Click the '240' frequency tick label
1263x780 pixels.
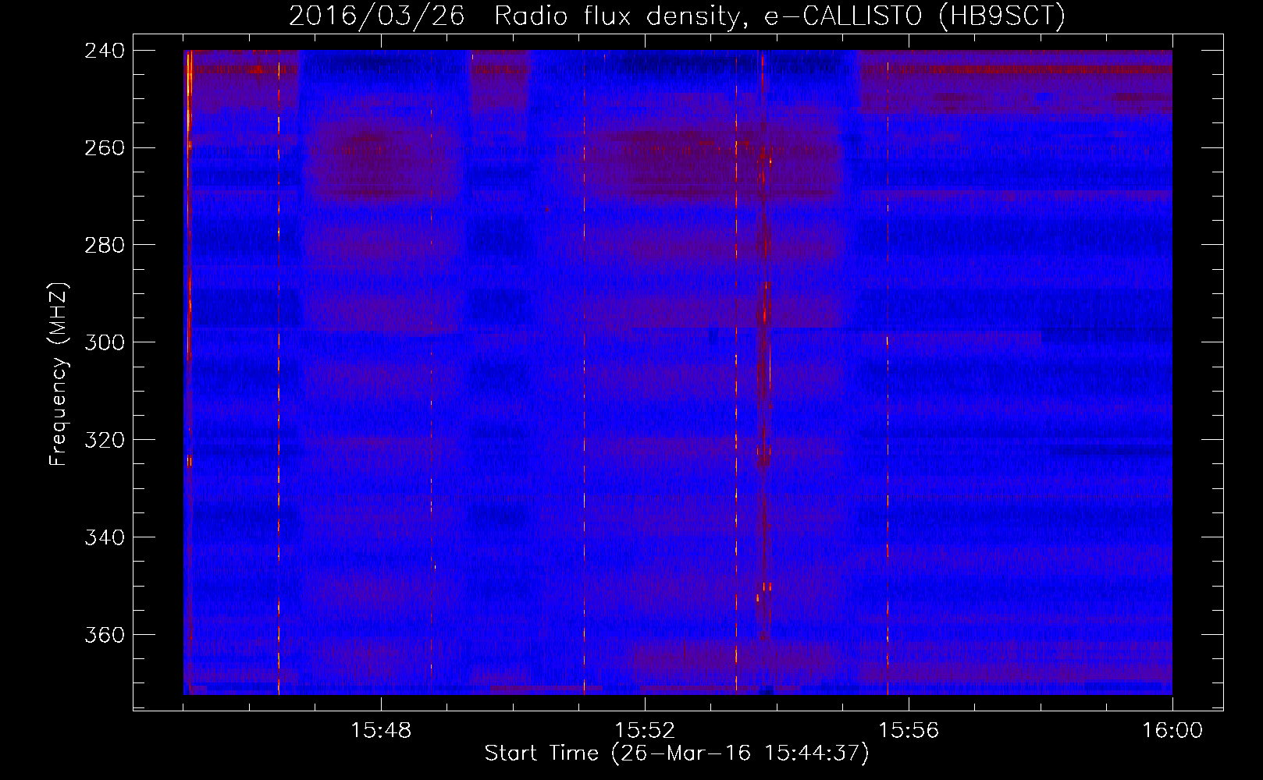(x=104, y=50)
